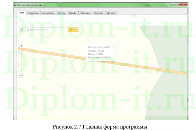Viewport: 196px width, 130px height.
Task: Open the Партнеры tab
Action: pyautogui.click(x=85, y=13)
